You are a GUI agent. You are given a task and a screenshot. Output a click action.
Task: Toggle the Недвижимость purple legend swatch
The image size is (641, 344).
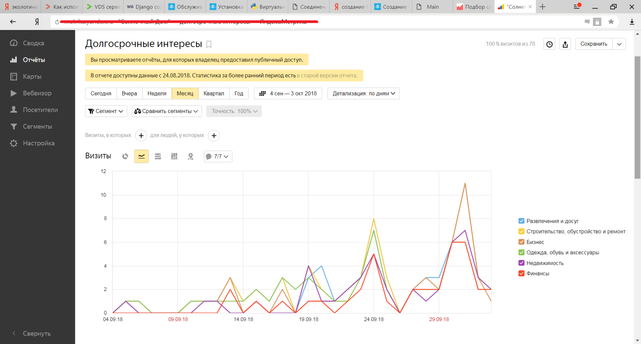pyautogui.click(x=522, y=263)
